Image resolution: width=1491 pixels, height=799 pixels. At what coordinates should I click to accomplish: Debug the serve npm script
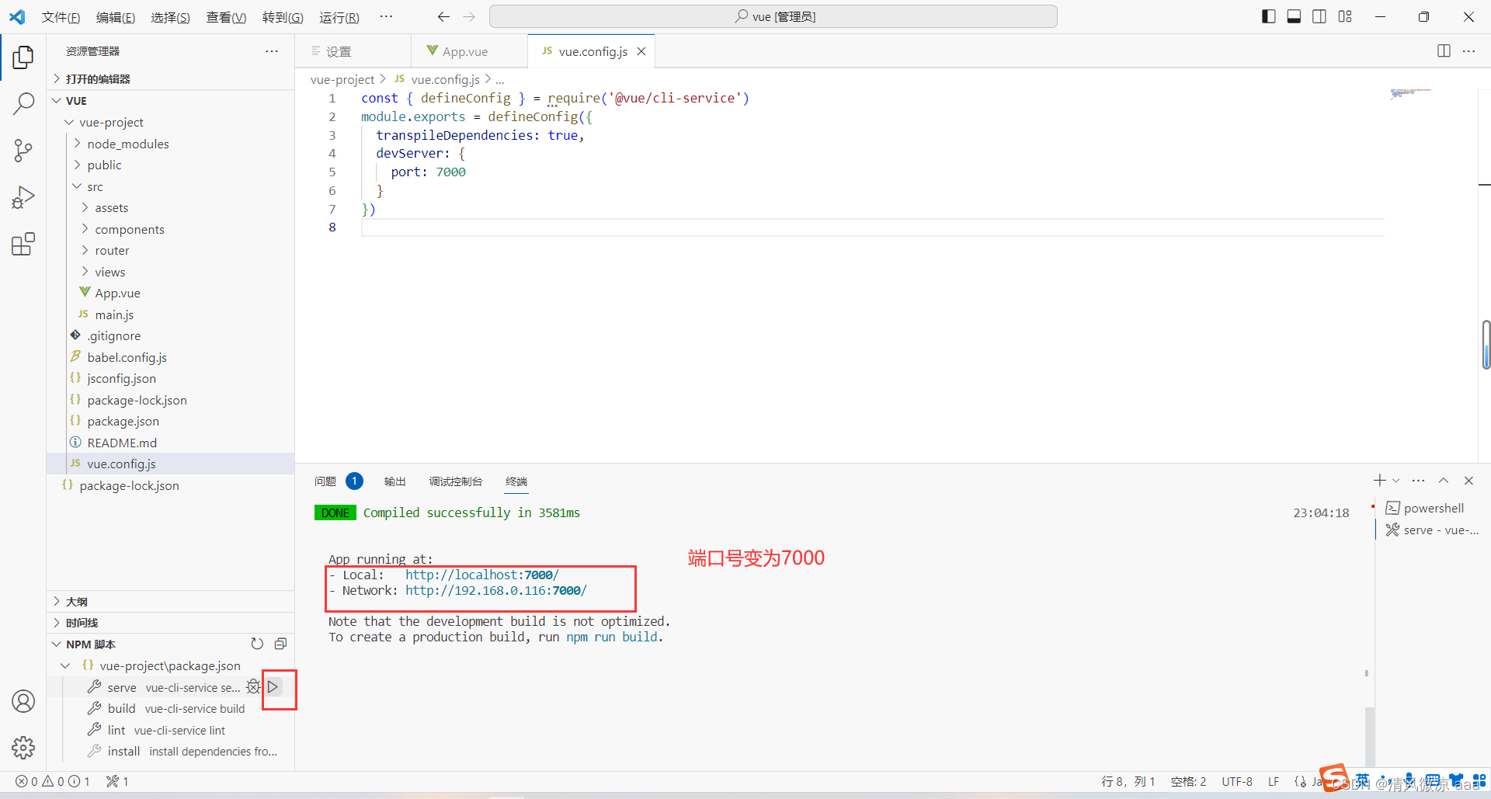(x=253, y=687)
